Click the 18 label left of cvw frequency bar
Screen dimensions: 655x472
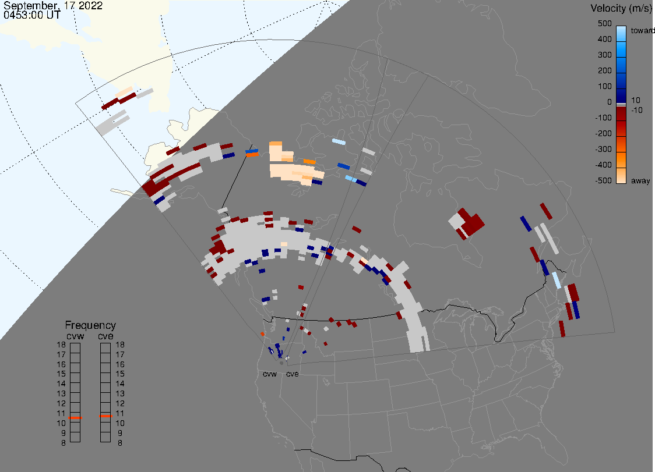tap(61, 345)
